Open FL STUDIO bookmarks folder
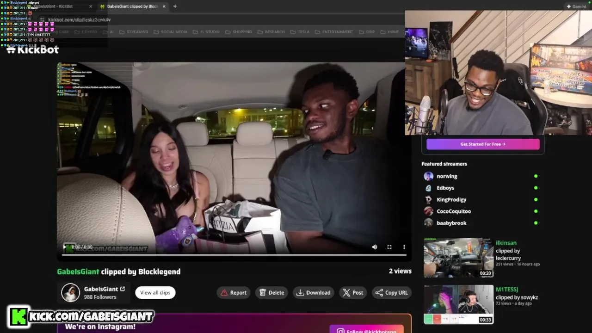This screenshot has height=333, width=592. [206, 32]
